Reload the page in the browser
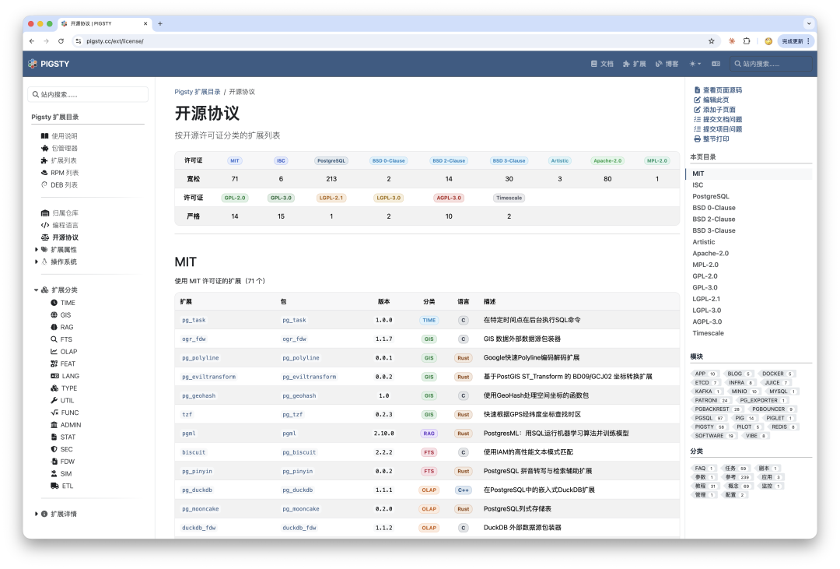The height and width of the screenshot is (569, 840). [61, 40]
